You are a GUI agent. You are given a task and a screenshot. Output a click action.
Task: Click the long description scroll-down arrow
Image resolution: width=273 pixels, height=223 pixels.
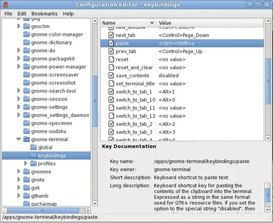(x=267, y=209)
